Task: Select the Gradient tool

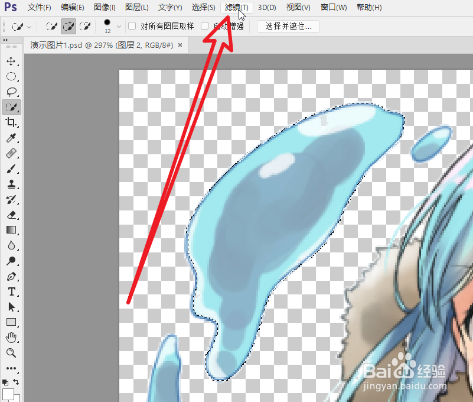Action: 11,230
